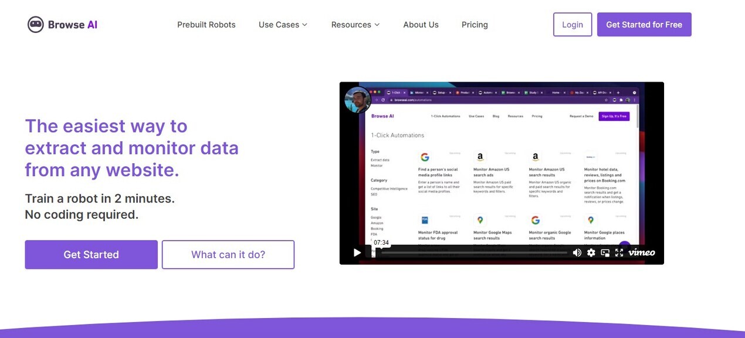Click the What can it do? button
745x338 pixels.
tap(228, 255)
